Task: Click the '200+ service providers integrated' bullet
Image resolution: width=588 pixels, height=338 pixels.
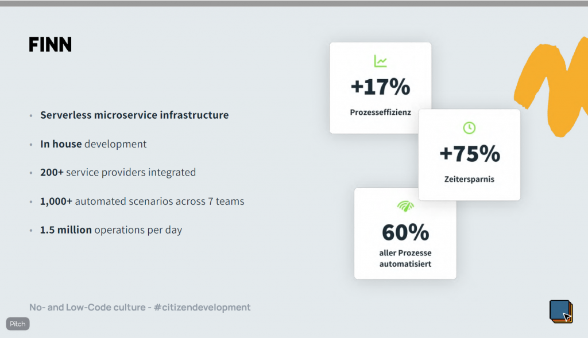Action: pyautogui.click(x=118, y=172)
